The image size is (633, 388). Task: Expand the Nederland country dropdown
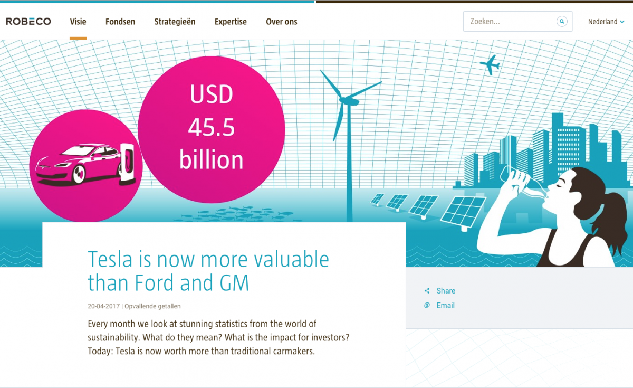606,22
